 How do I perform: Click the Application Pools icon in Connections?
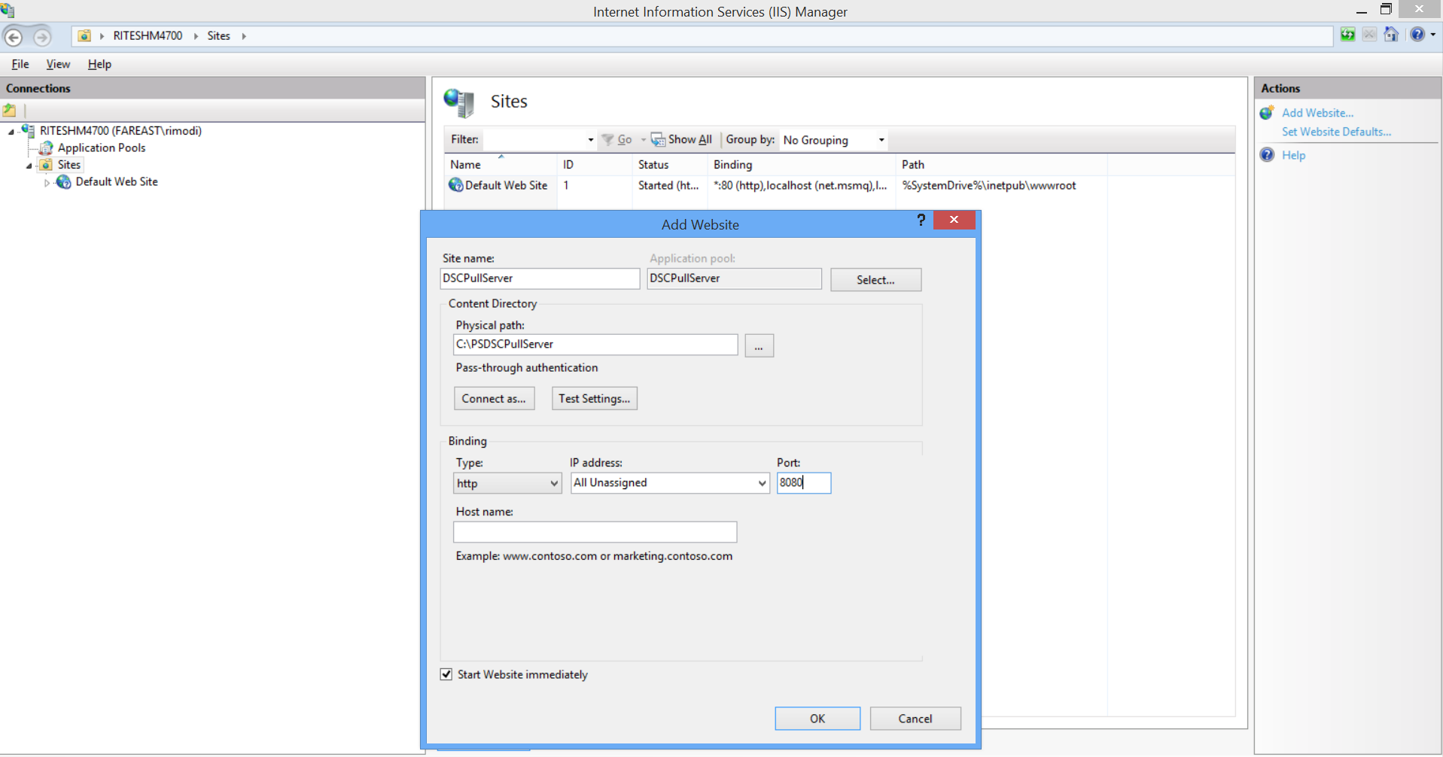pyautogui.click(x=47, y=148)
